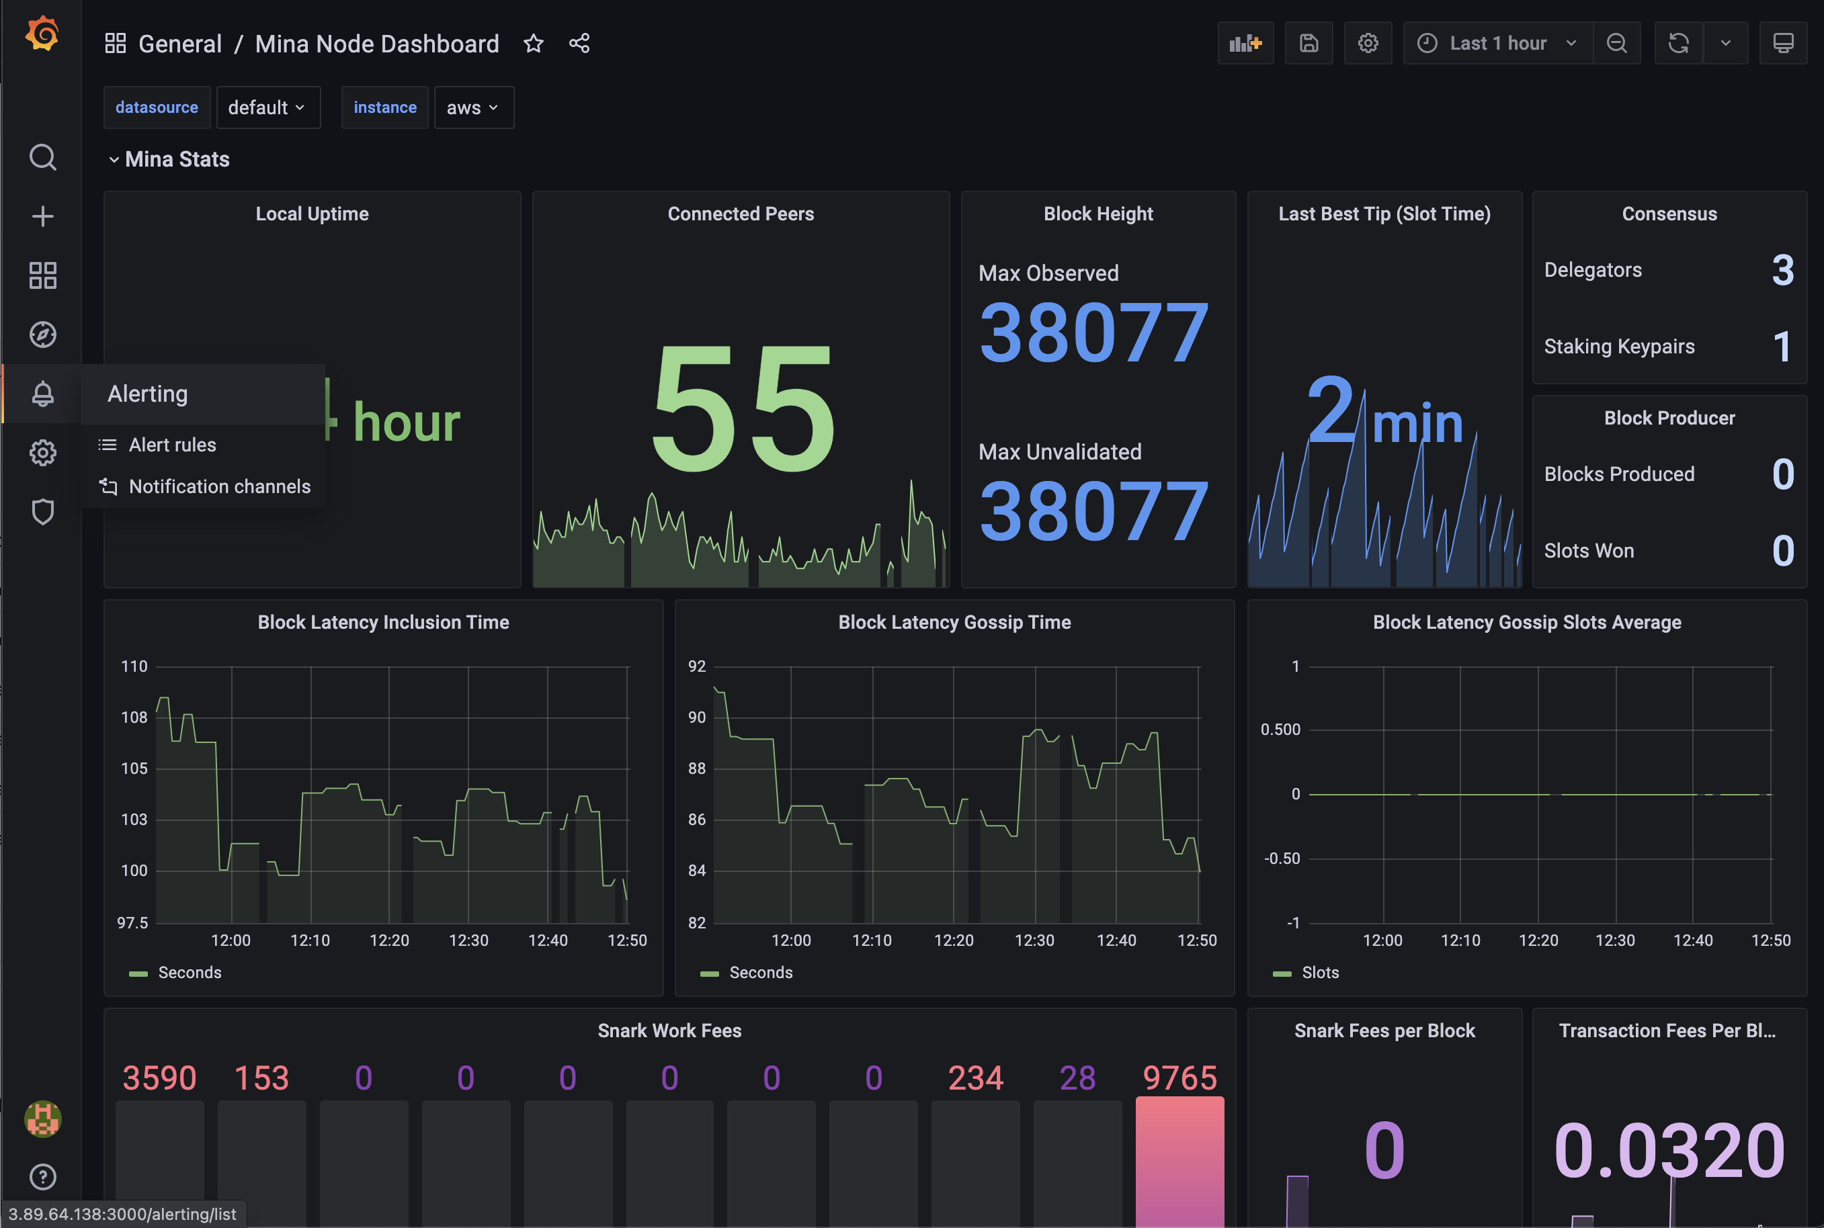Expand the datasource default dropdown
Viewport: 1824px width, 1228px height.
pyautogui.click(x=266, y=105)
